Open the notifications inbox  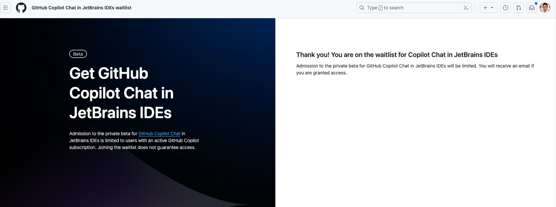[x=532, y=8]
